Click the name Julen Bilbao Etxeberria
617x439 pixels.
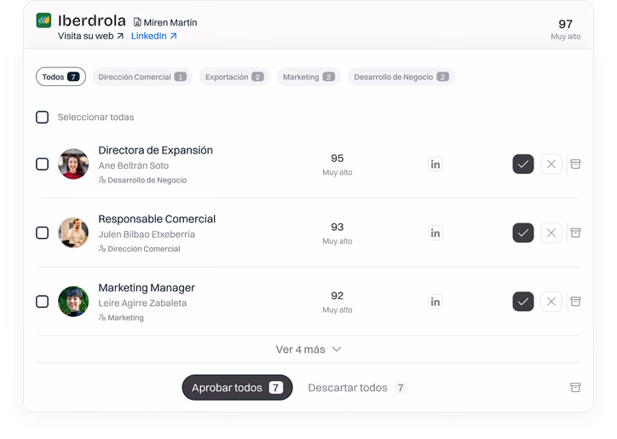tap(147, 234)
